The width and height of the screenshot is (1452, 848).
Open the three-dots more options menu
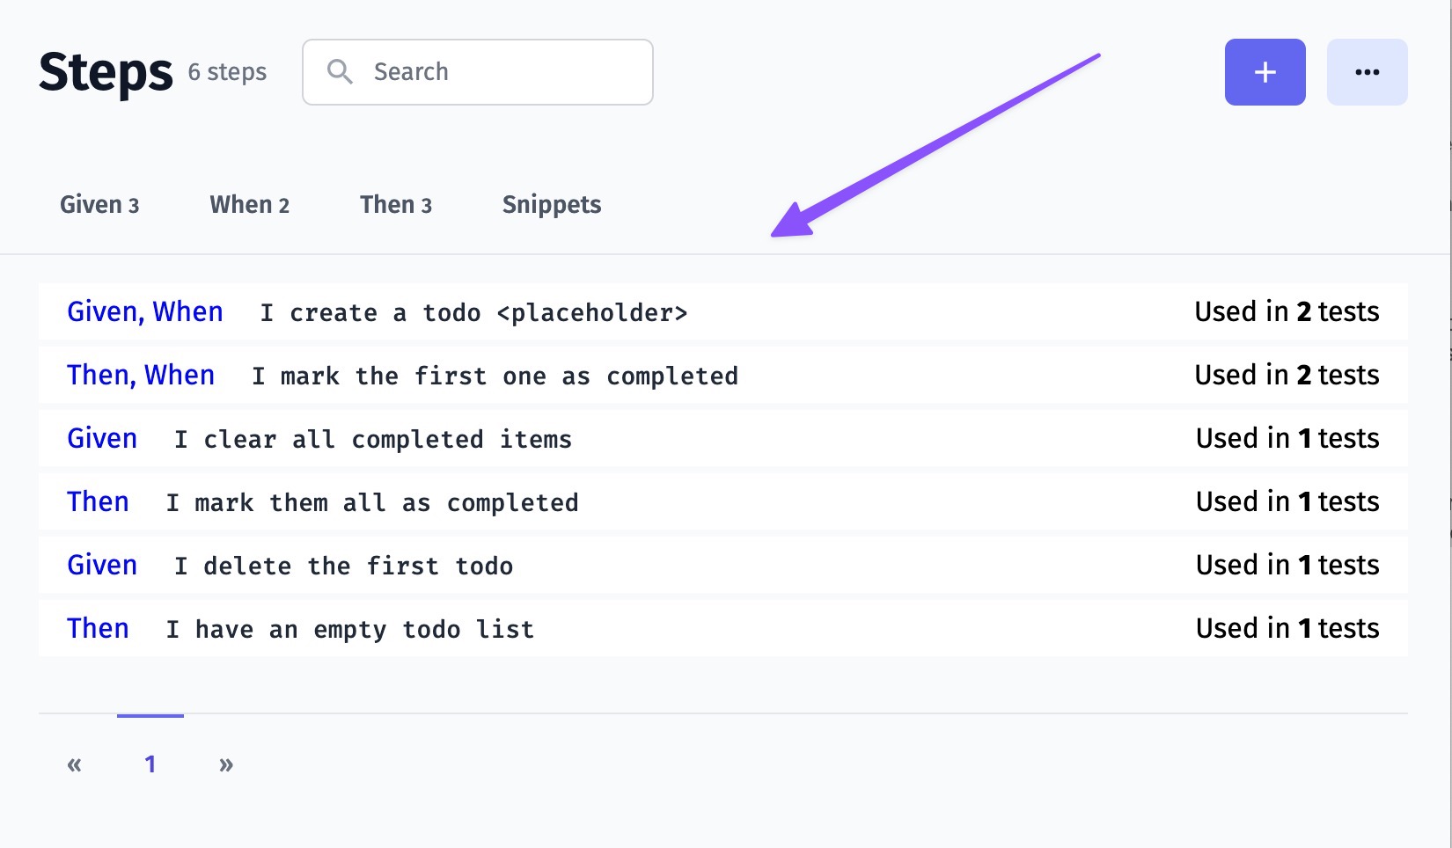point(1367,72)
